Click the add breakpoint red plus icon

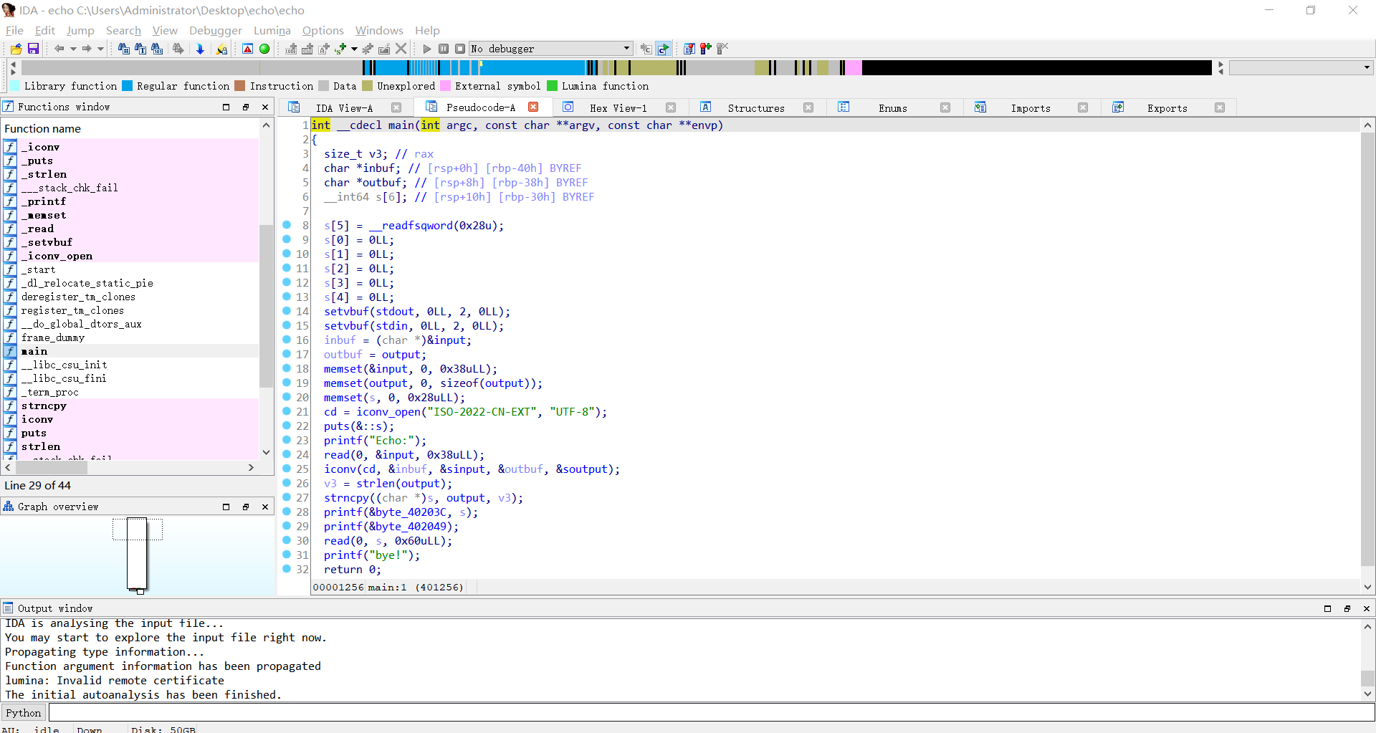706,49
